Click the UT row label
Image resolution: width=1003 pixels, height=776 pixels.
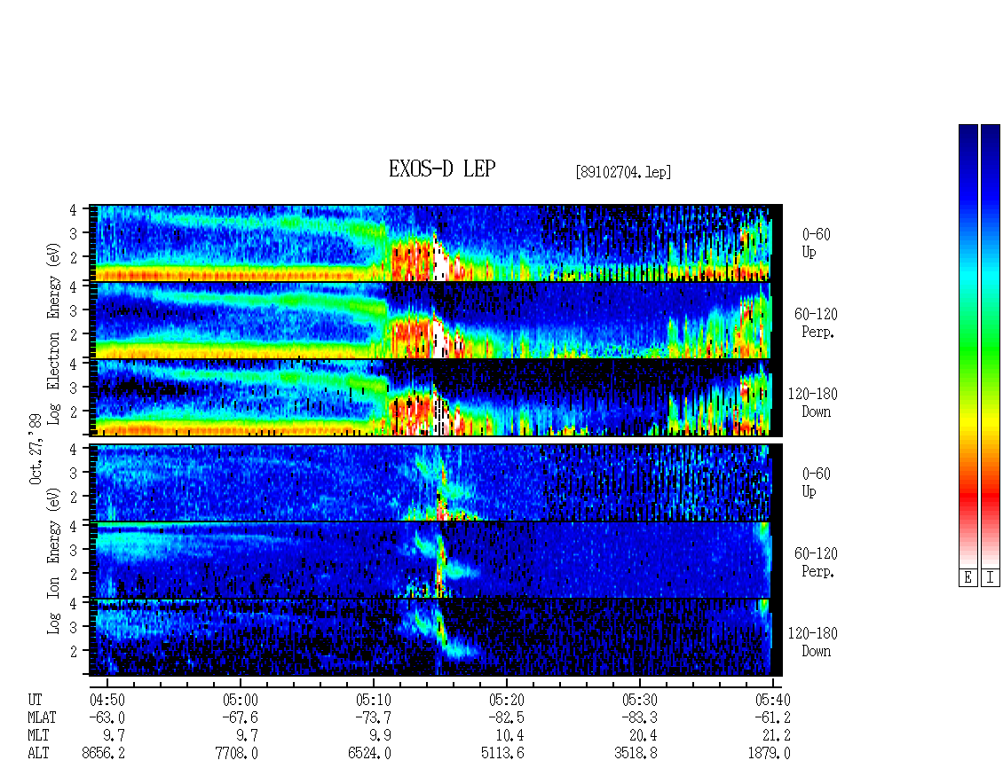point(35,700)
